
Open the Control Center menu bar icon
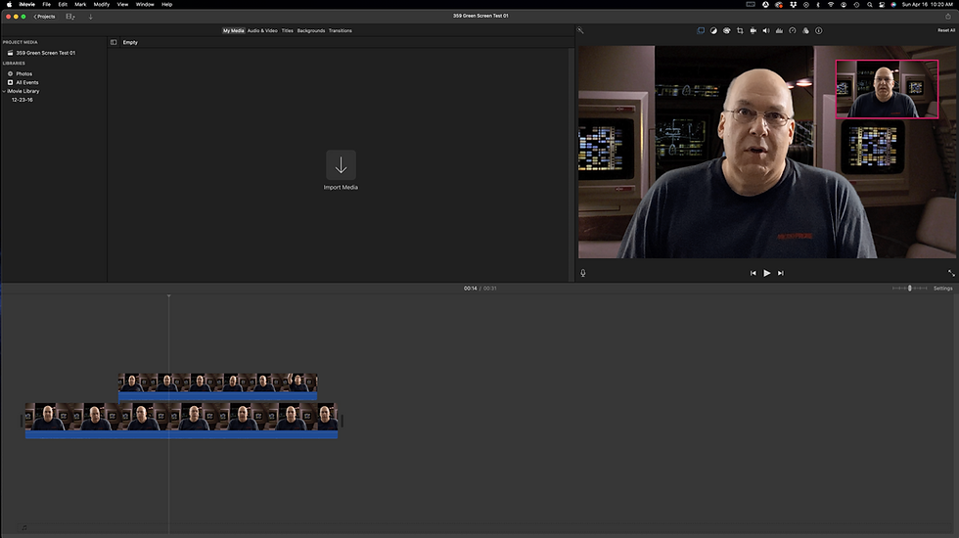tap(882, 4)
